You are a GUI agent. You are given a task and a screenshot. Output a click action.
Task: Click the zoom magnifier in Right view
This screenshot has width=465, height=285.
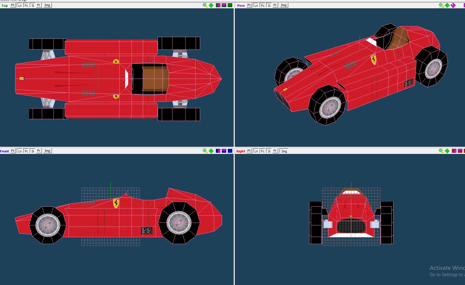pos(441,151)
